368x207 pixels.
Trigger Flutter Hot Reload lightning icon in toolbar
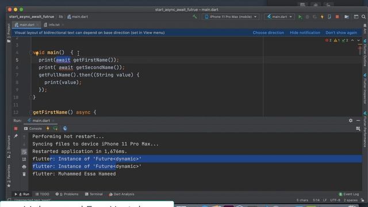[x=322, y=17]
